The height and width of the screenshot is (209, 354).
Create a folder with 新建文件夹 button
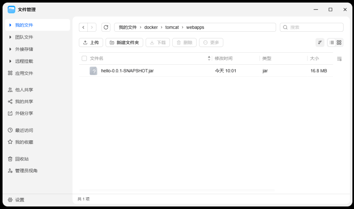[125, 43]
